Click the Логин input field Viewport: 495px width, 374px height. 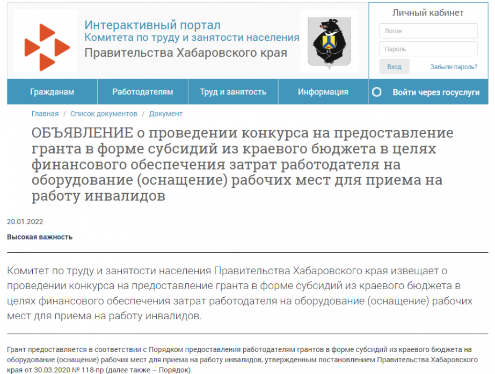[428, 31]
